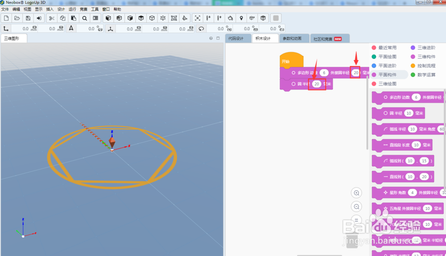
Task: Select the third cube view icon
Action: [x=130, y=18]
